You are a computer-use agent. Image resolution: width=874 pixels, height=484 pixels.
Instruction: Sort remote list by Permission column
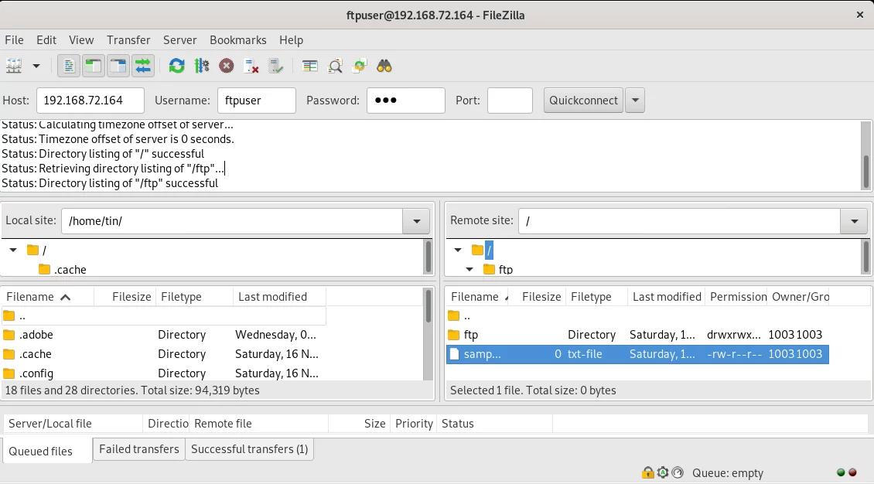coord(737,297)
